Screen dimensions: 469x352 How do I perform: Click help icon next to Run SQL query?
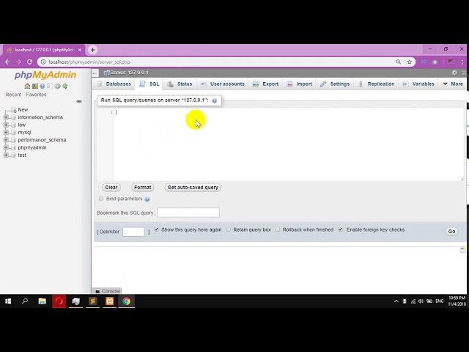(215, 100)
